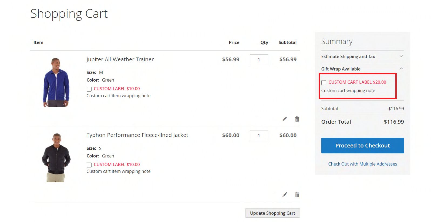Focus the Typhon Jacket quantity input box
The width and height of the screenshot is (431, 222).
pos(259,136)
